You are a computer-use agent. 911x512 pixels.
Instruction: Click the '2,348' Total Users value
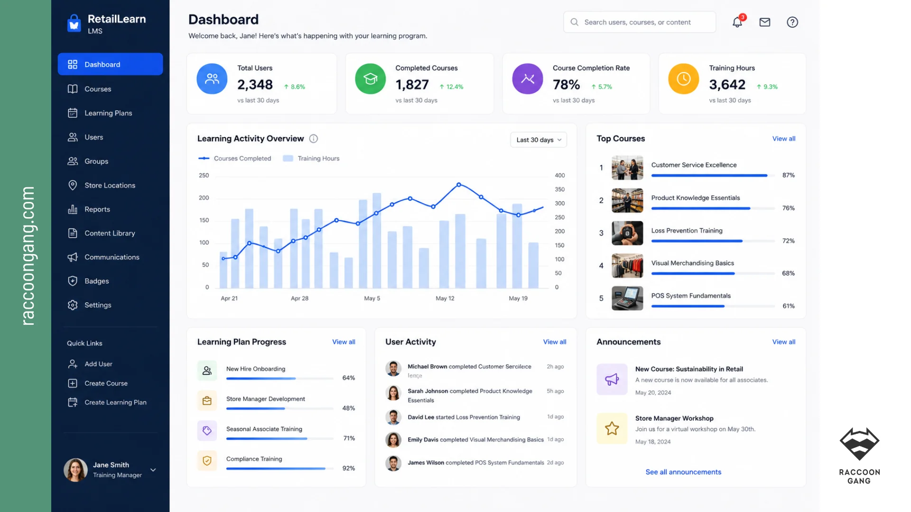click(x=255, y=85)
